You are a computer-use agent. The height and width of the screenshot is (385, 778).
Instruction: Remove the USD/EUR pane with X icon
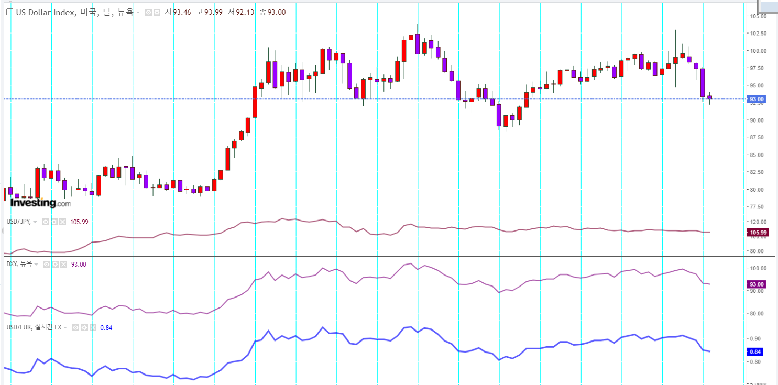[92, 327]
